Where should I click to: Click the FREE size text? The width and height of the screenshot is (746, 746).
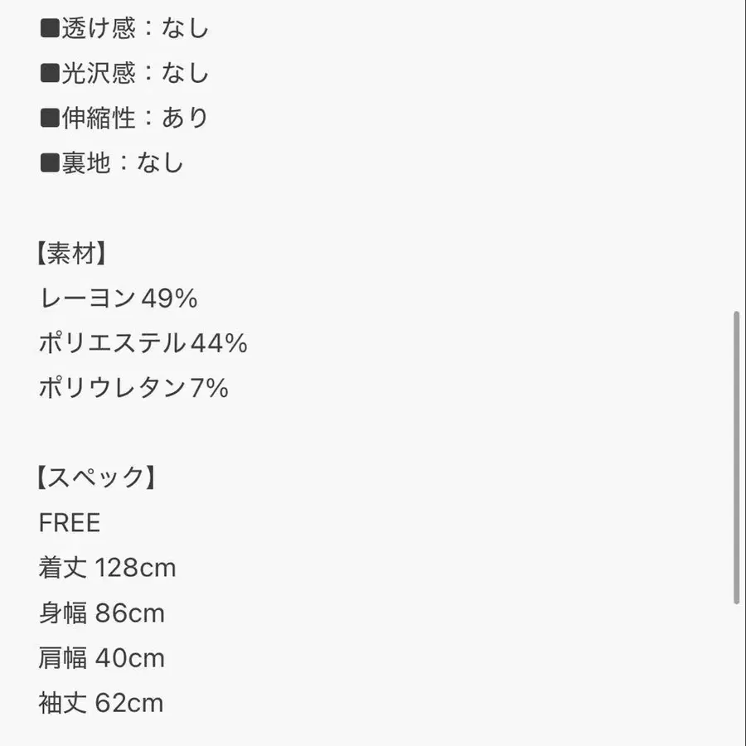[70, 523]
